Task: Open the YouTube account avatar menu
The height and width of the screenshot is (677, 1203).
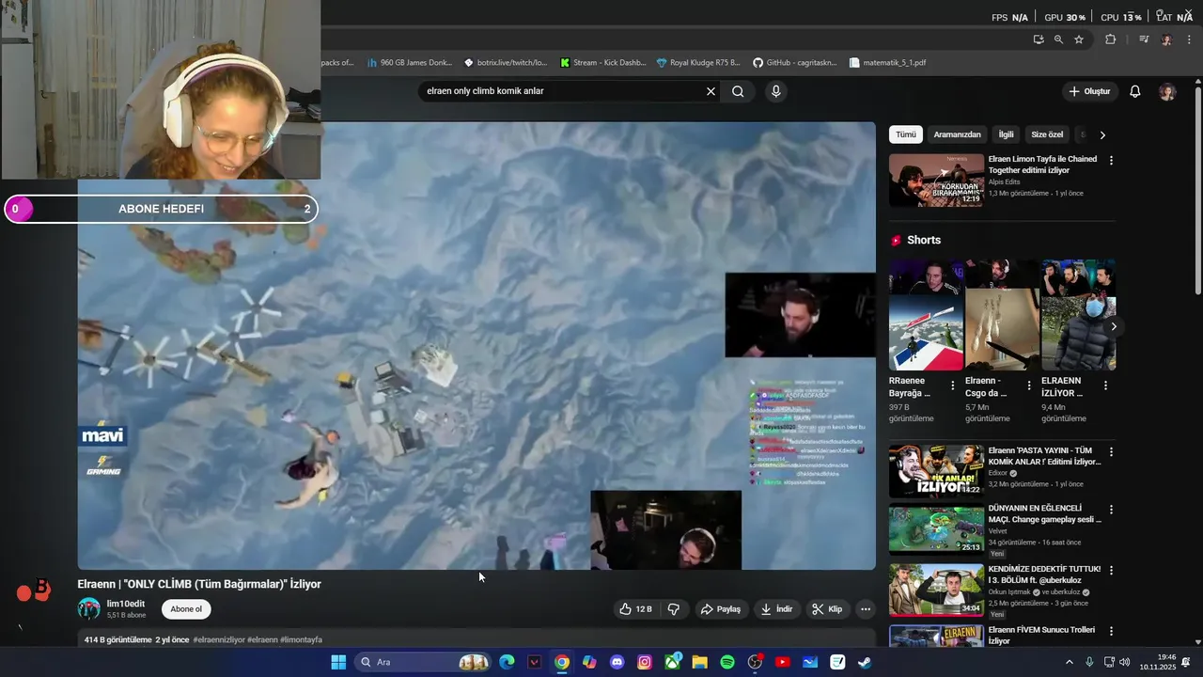Action: (1167, 91)
